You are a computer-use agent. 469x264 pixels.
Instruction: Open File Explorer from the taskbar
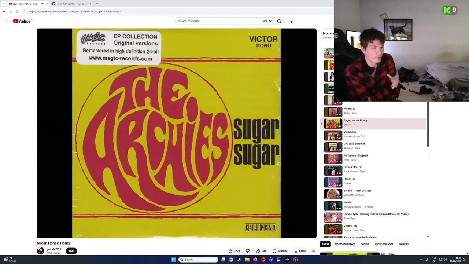pyautogui.click(x=247, y=260)
